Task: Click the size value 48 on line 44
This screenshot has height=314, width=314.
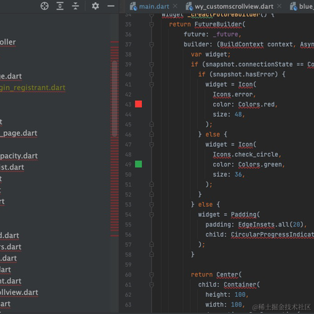Action: [x=238, y=115]
